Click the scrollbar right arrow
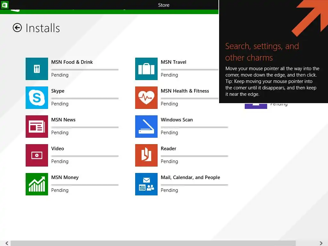Image resolution: width=328 pixels, height=246 pixels. (x=321, y=243)
